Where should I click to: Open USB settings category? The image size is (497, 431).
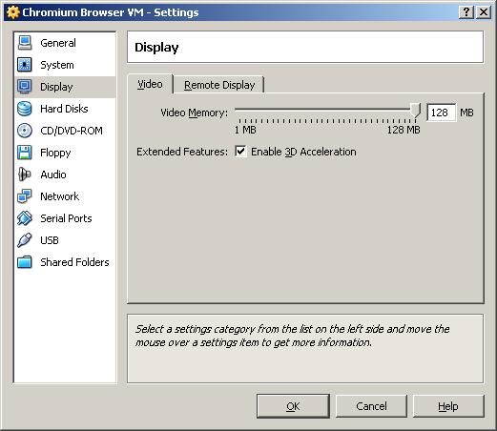[x=50, y=240]
